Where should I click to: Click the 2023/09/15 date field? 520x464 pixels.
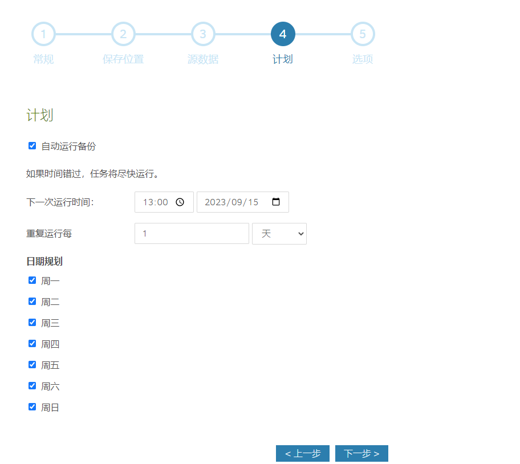231,202
